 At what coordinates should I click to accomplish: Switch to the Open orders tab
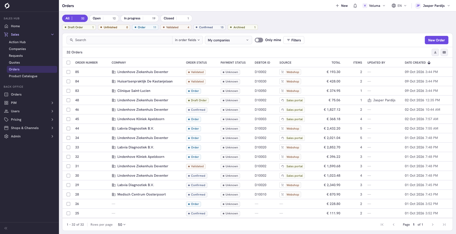(104, 18)
